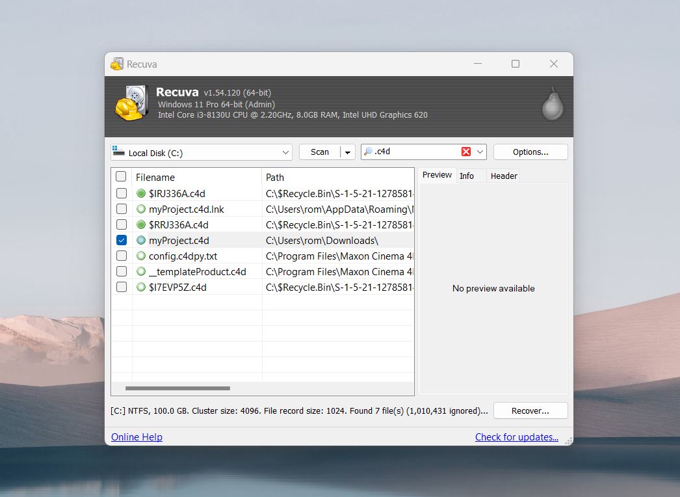Check the box for myProject.c4d.lnk
This screenshot has width=680, height=497.
tap(122, 209)
